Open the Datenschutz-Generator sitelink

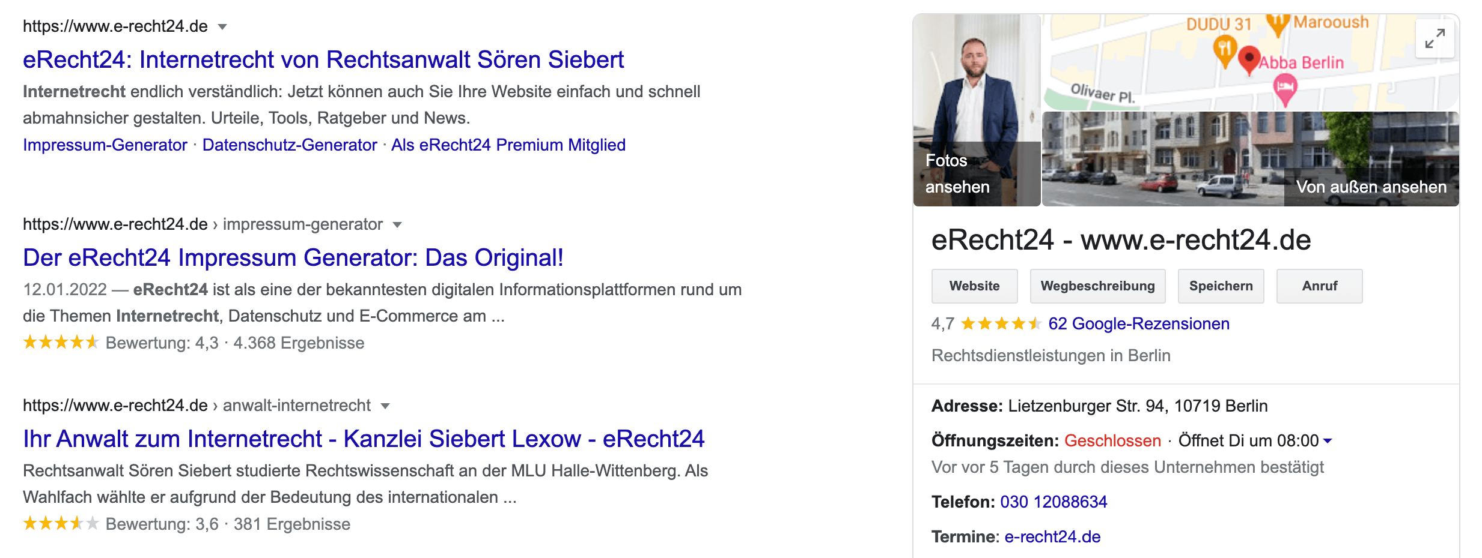pos(290,145)
